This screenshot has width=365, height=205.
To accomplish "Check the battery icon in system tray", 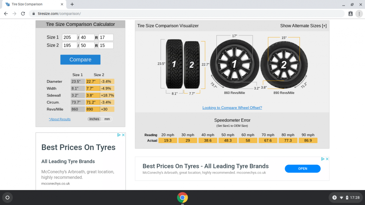I will coord(347,198).
